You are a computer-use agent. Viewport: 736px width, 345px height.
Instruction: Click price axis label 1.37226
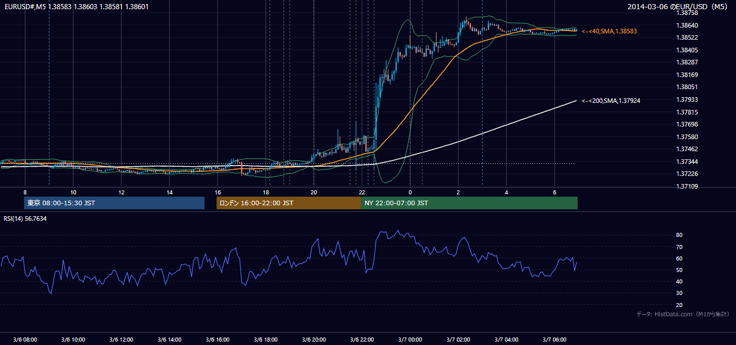pyautogui.click(x=686, y=174)
